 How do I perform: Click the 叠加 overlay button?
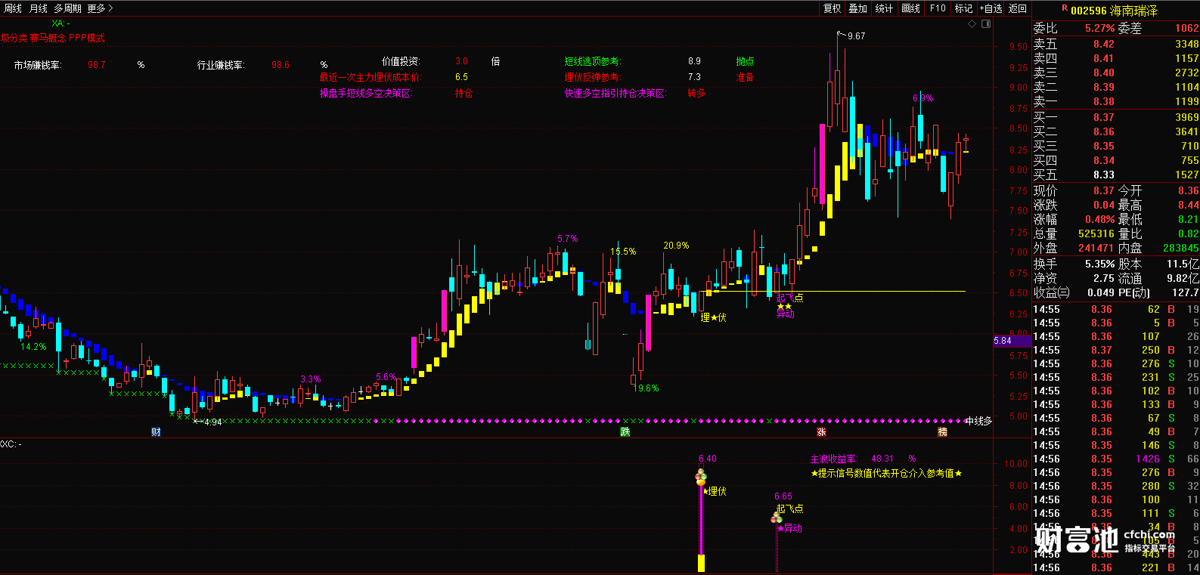point(858,8)
